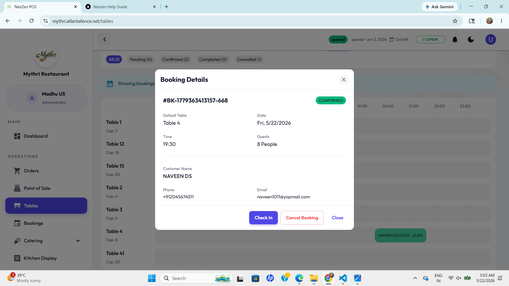The width and height of the screenshot is (509, 286).
Task: Click the Table 1 row label
Action: (114, 122)
